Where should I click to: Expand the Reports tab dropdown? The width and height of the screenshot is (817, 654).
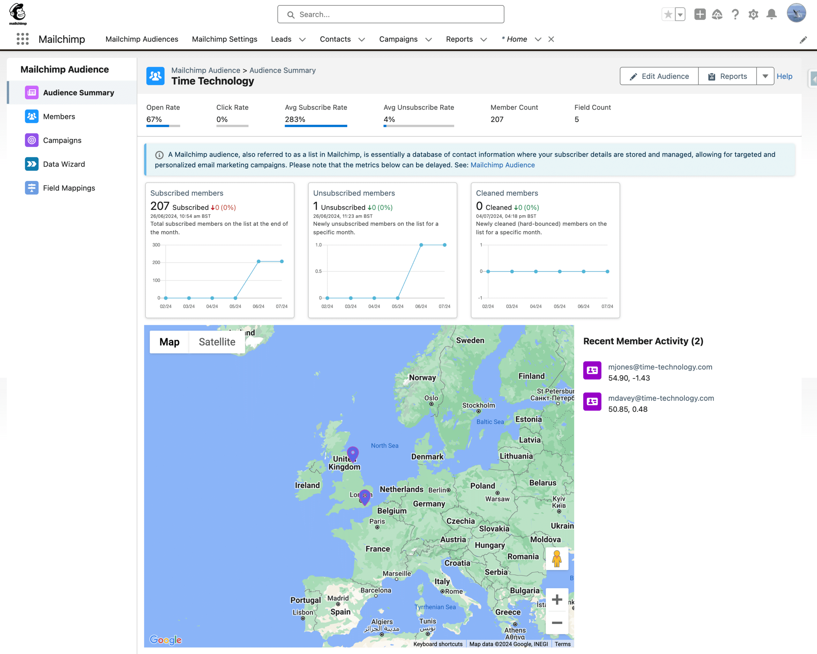coord(483,40)
